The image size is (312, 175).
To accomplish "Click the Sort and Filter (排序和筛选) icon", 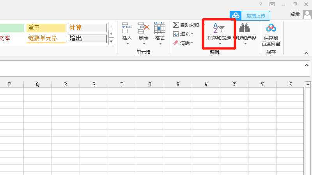I will 219,28.
